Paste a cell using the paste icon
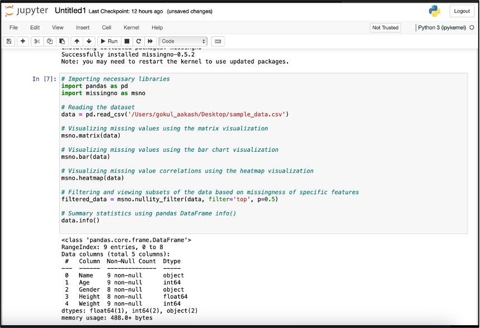The height and width of the screenshot is (328, 480). [62, 41]
